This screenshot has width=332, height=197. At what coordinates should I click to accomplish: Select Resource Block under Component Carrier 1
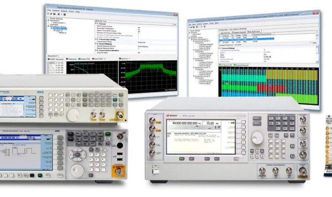(x=205, y=48)
